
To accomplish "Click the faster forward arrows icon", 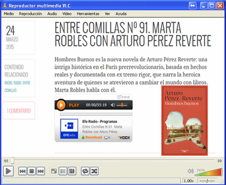I will (220, 161).
